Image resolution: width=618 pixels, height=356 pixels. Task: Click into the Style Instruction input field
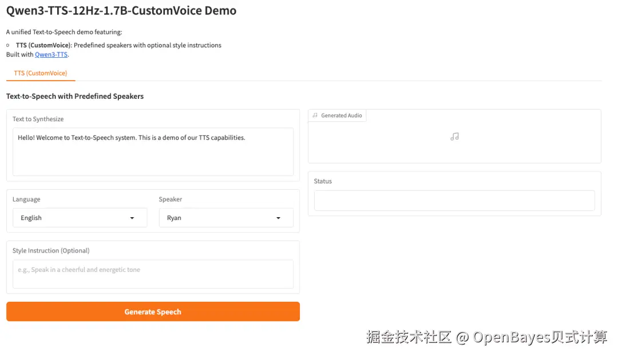[153, 274]
